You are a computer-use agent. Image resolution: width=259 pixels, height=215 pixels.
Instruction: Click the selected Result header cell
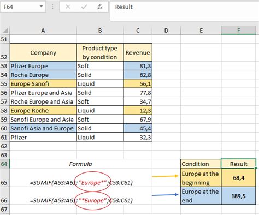click(x=239, y=164)
